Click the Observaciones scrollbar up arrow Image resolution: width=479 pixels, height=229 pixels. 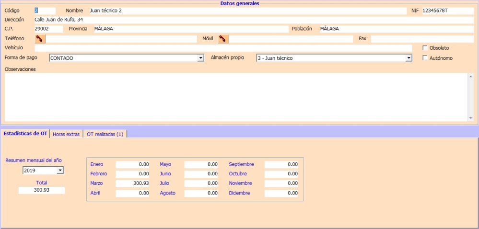pos(470,77)
